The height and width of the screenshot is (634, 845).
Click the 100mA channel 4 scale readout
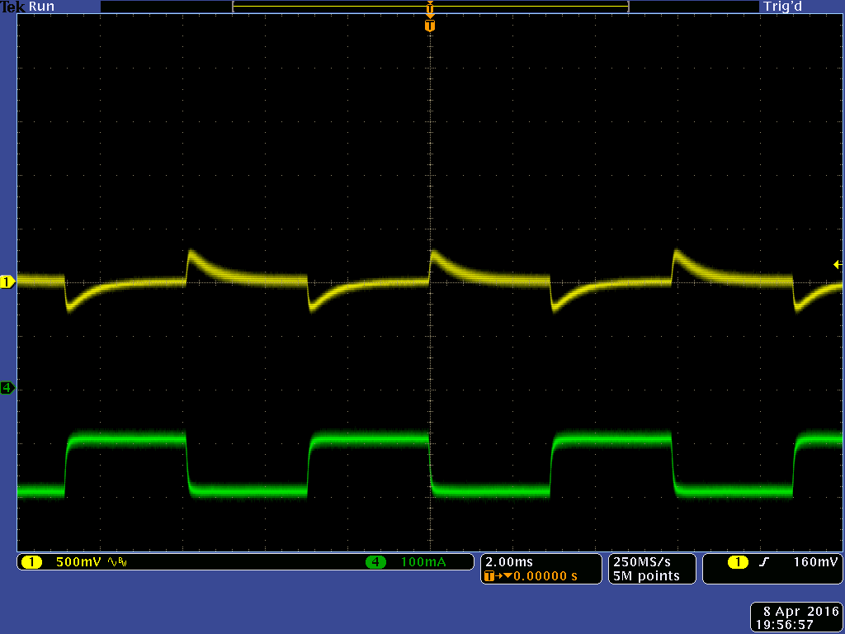(423, 562)
